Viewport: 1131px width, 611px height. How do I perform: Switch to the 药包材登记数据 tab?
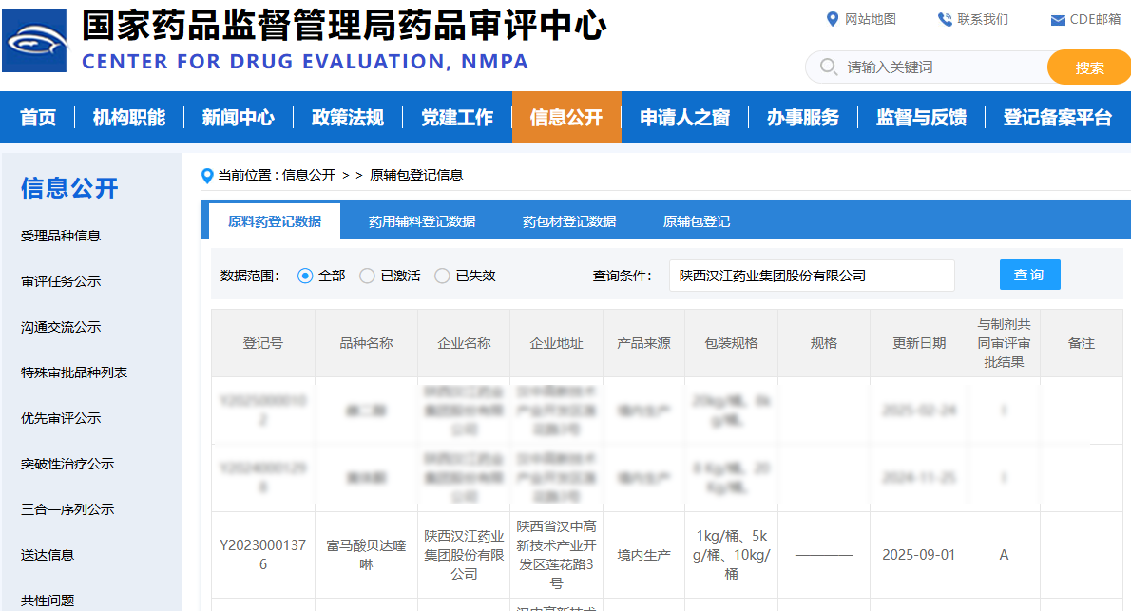[x=569, y=221]
